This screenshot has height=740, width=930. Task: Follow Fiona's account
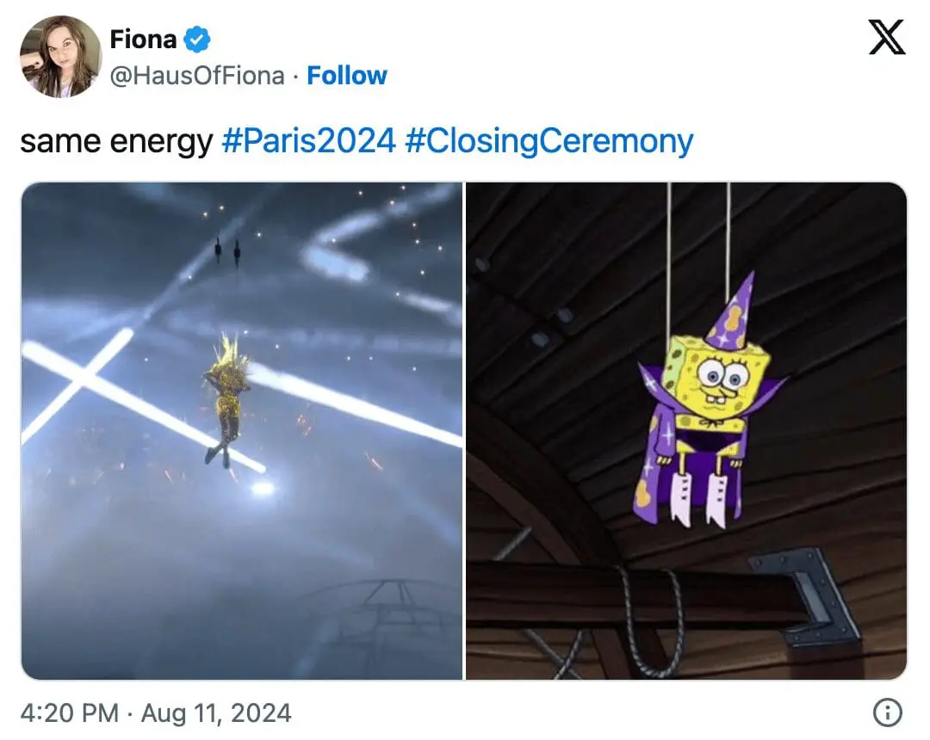coord(346,76)
